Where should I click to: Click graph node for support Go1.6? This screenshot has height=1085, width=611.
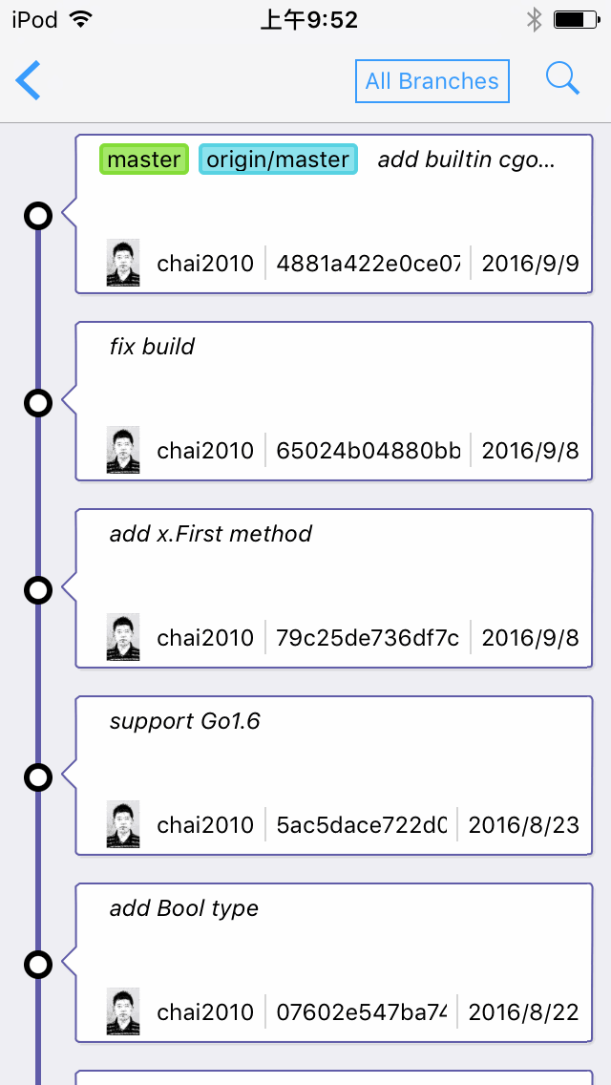[38, 777]
